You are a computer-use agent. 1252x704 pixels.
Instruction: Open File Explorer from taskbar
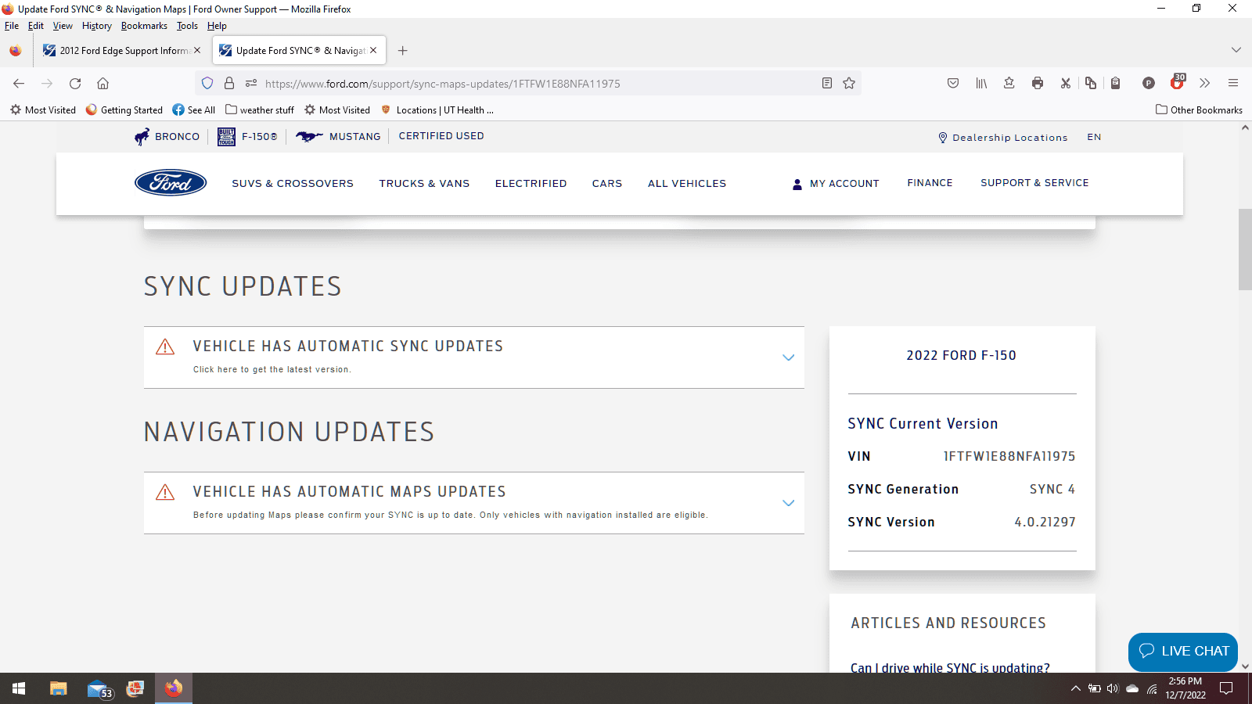59,688
